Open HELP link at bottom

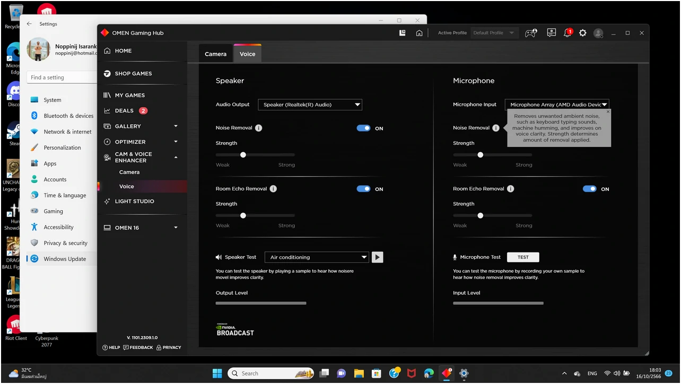coord(111,347)
